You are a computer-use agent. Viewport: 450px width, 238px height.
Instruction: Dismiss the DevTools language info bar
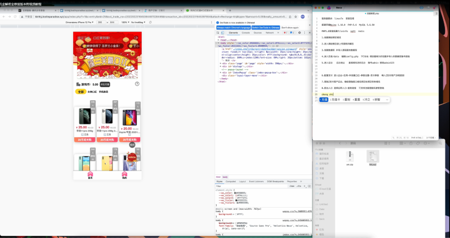[310, 25]
